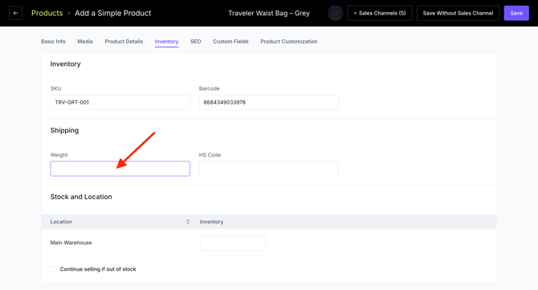This screenshot has width=538, height=290.
Task: Click into the HS Code field
Action: (x=269, y=169)
